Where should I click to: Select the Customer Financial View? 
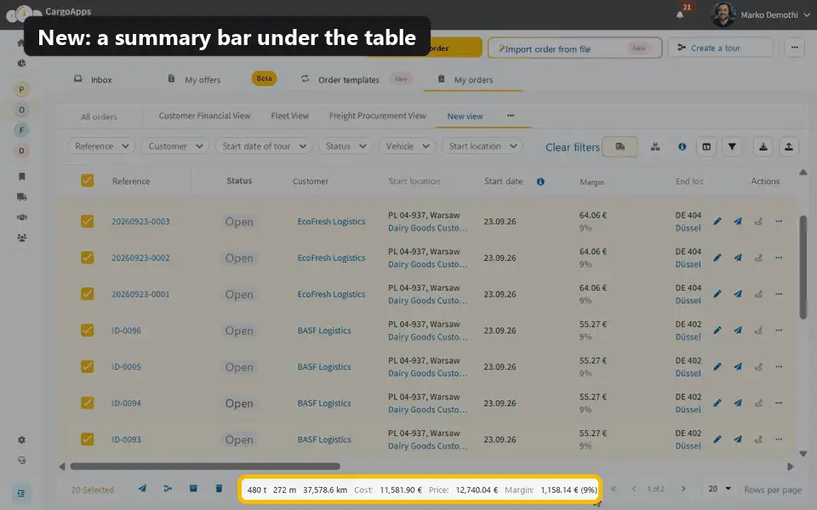click(204, 116)
